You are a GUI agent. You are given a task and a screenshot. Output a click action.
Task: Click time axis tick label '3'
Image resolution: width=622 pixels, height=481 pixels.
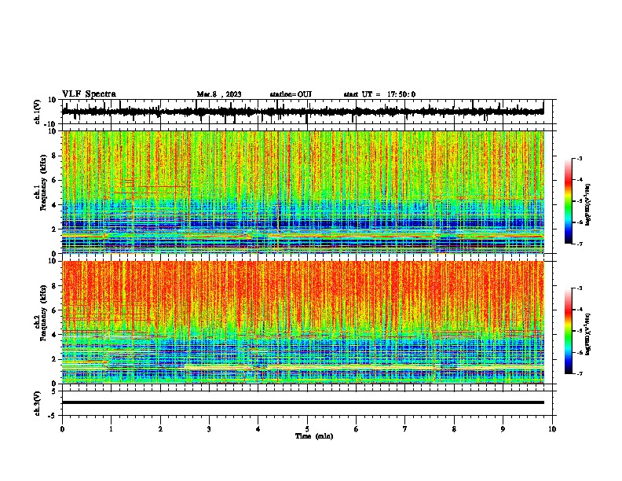coord(209,429)
